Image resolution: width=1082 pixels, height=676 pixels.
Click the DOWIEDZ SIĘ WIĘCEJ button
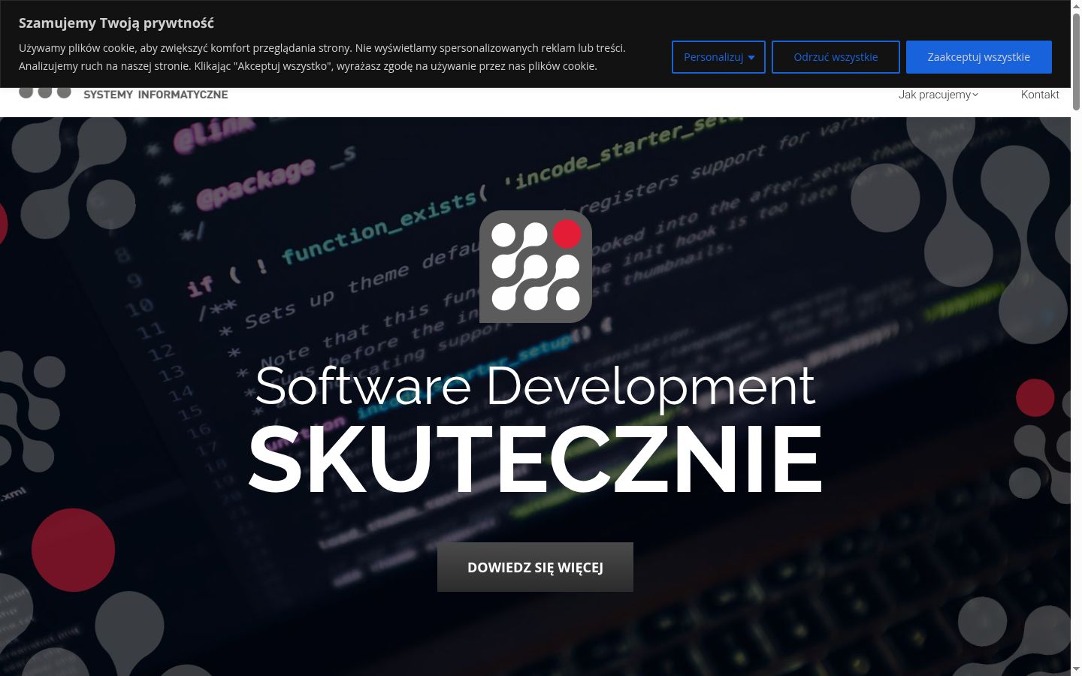pyautogui.click(x=535, y=567)
